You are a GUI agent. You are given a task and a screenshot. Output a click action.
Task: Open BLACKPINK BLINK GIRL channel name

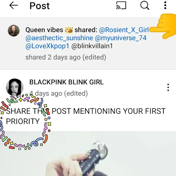coord(66,82)
